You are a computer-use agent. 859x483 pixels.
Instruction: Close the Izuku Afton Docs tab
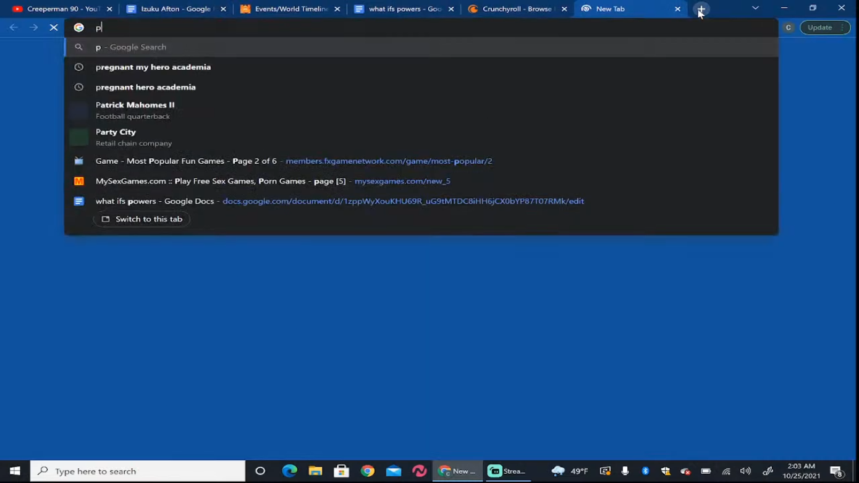click(223, 9)
